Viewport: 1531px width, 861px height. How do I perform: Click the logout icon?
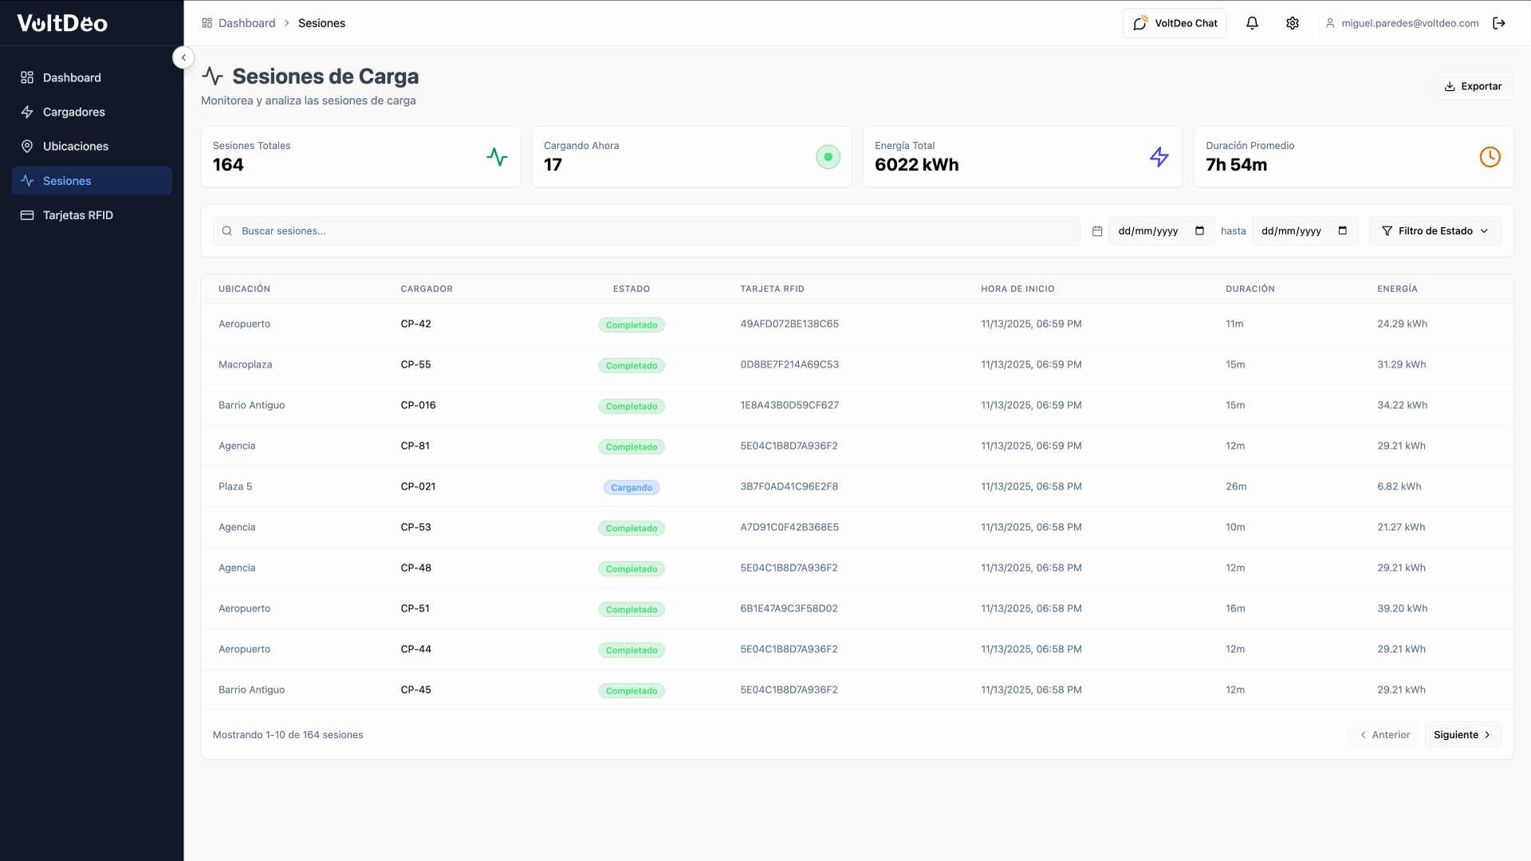tap(1499, 23)
